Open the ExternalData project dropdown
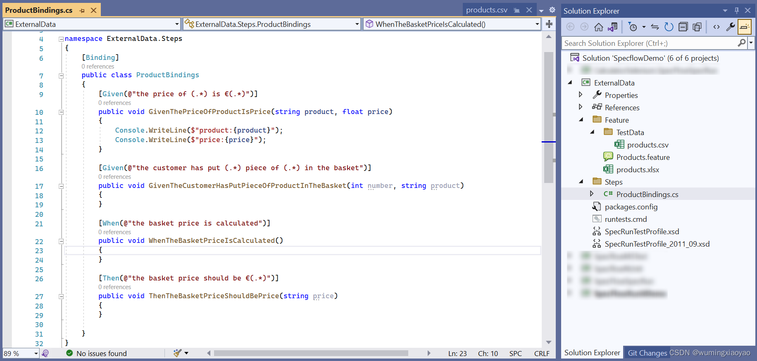The image size is (757, 361). coord(177,24)
